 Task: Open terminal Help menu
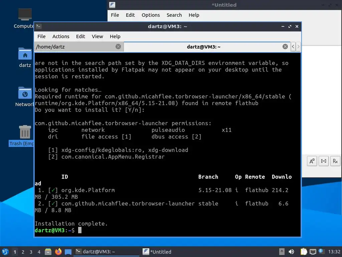pos(115,36)
